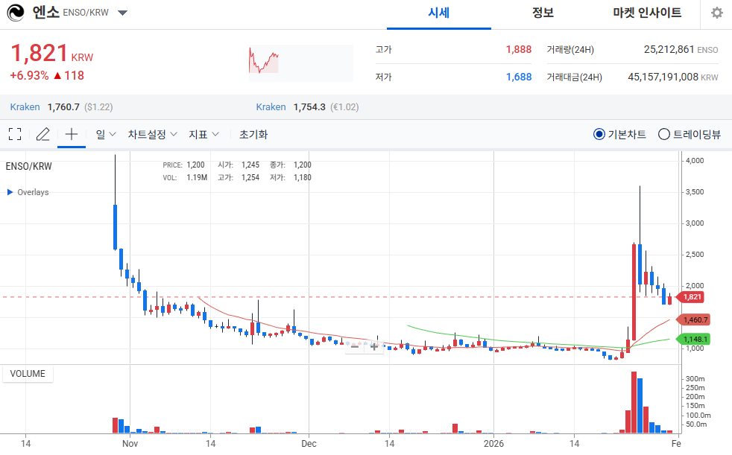Open the ENSO/KRW pair selector arrow
The image size is (732, 455).
[122, 12]
